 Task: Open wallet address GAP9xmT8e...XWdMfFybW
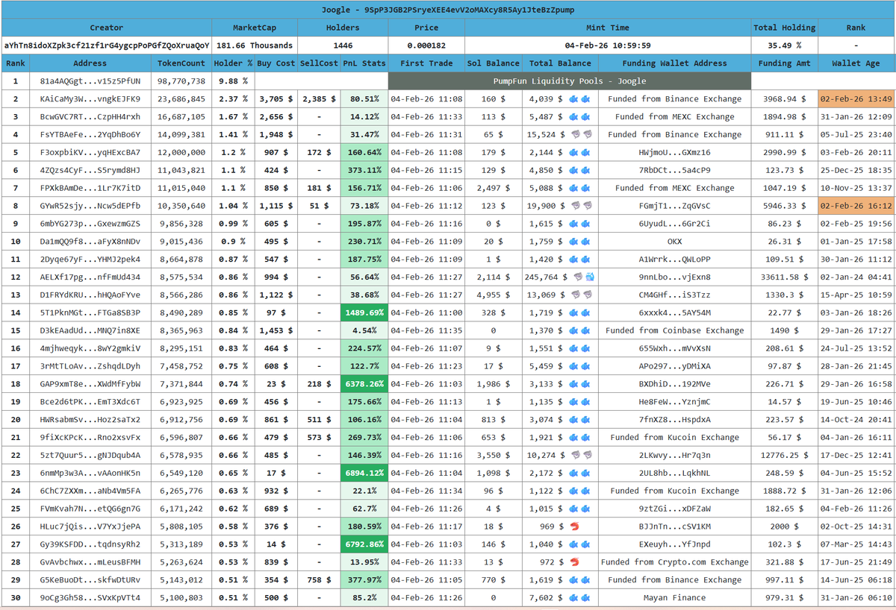point(90,384)
